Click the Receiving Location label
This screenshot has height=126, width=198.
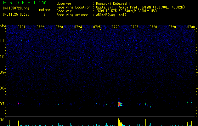click(73, 7)
